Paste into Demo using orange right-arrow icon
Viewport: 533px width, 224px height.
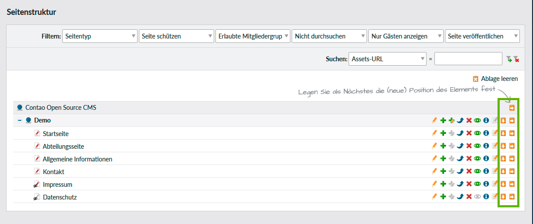(512, 121)
